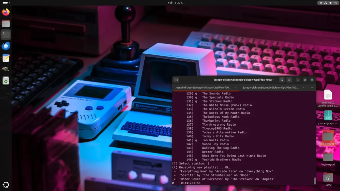
Task: Switch to the second terminal tab
Action: coord(271,88)
